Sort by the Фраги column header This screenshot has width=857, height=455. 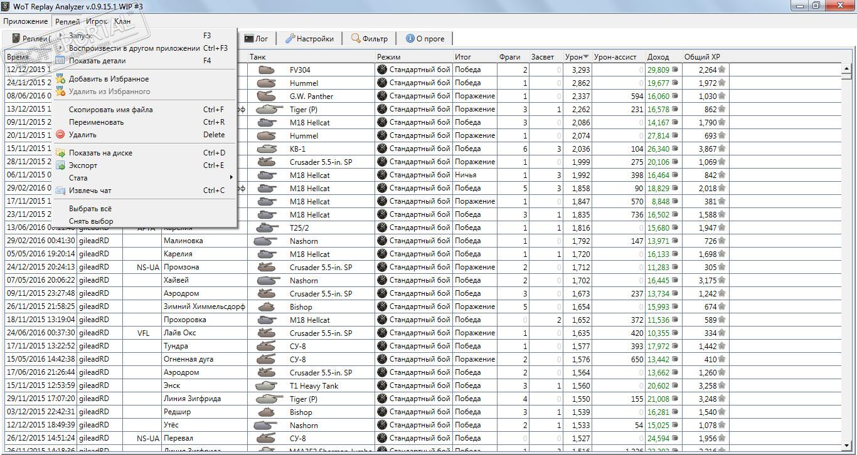tap(513, 57)
